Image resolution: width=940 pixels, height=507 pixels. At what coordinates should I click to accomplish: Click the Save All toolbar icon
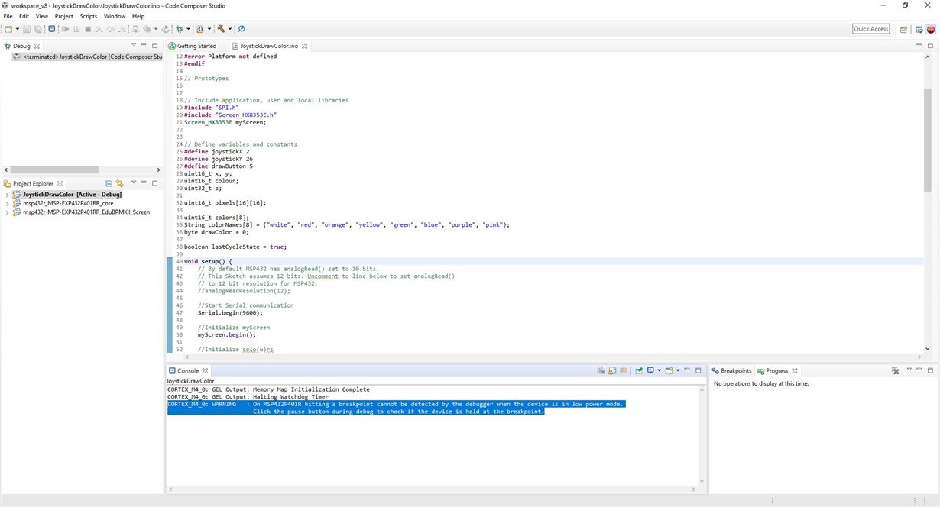[x=37, y=29]
